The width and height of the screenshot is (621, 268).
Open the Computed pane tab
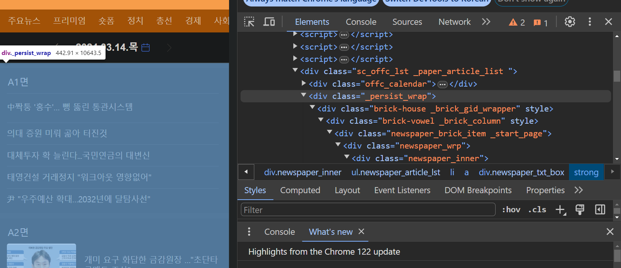pos(300,190)
